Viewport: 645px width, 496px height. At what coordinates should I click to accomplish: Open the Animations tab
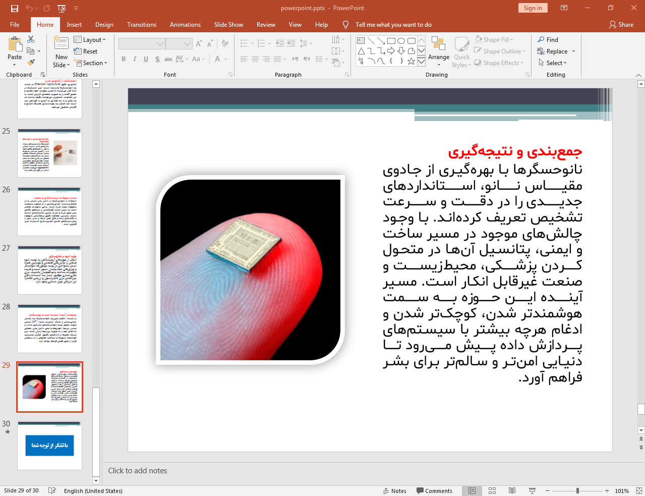pos(185,25)
